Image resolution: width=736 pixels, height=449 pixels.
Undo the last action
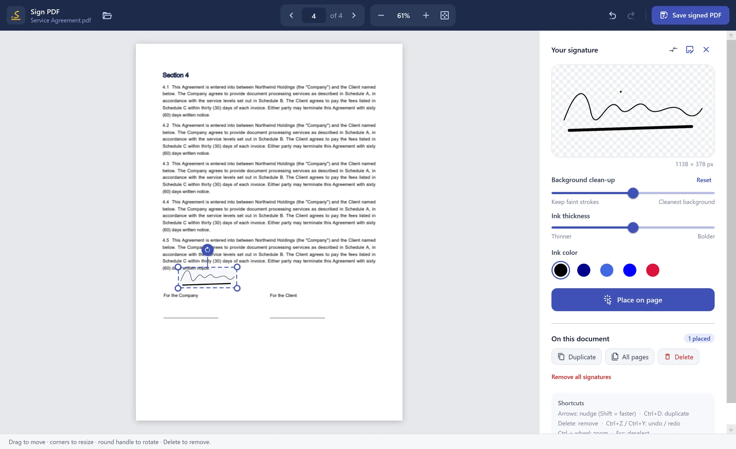tap(612, 15)
